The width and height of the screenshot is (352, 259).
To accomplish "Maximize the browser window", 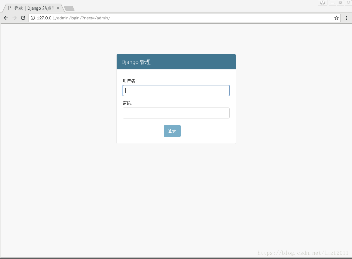I will [340, 3].
